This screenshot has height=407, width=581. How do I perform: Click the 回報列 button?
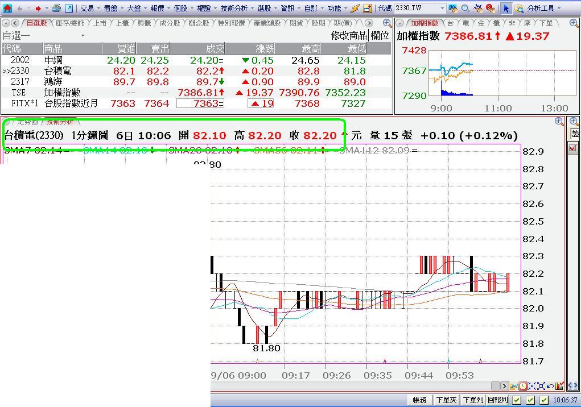click(497, 400)
